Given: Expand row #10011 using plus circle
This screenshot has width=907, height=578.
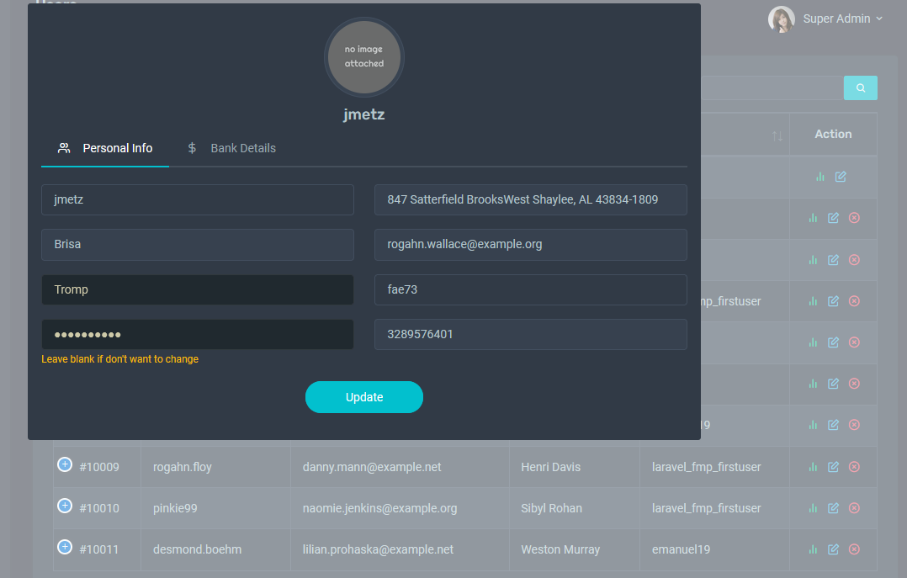Looking at the screenshot, I should pos(65,547).
